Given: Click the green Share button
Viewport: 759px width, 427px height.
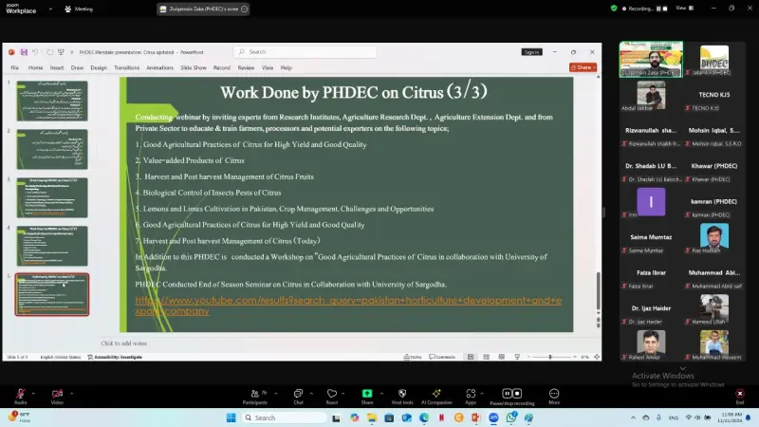Looking at the screenshot, I should tap(367, 394).
